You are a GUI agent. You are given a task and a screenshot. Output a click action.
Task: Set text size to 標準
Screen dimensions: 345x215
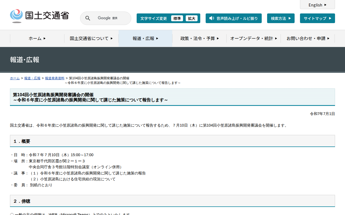pos(177,18)
